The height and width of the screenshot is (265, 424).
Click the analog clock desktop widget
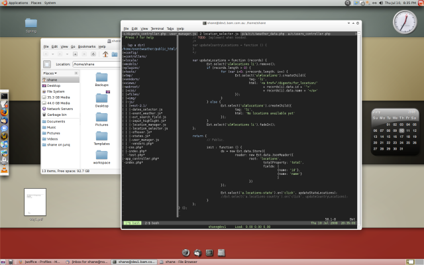405,22
